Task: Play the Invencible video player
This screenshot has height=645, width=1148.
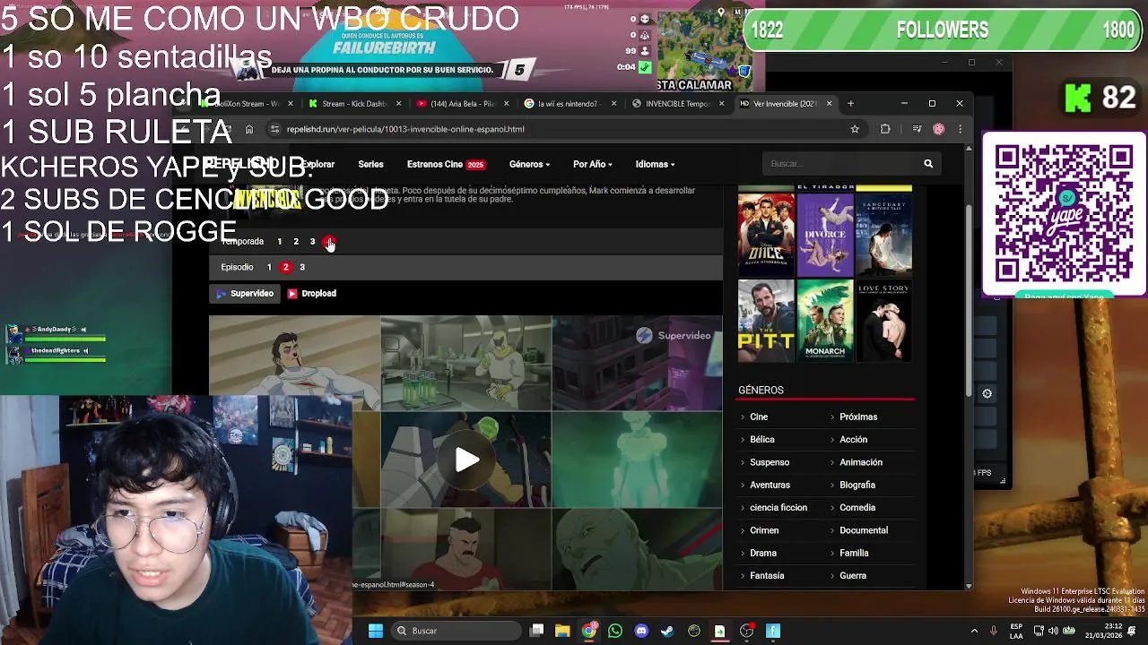Action: pos(466,460)
